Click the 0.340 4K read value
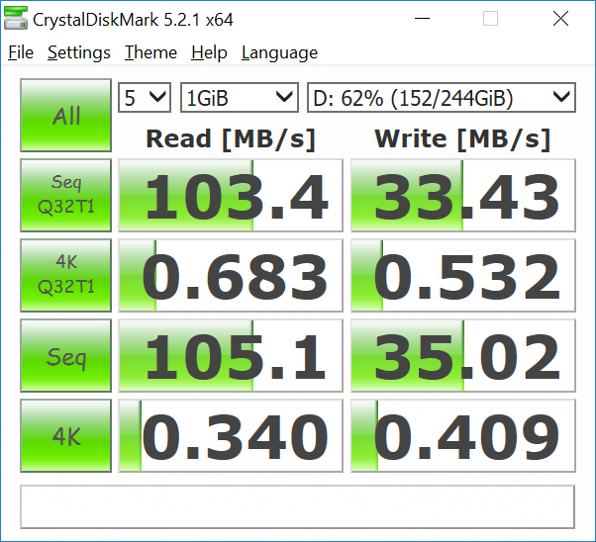596x542 pixels. (231, 435)
